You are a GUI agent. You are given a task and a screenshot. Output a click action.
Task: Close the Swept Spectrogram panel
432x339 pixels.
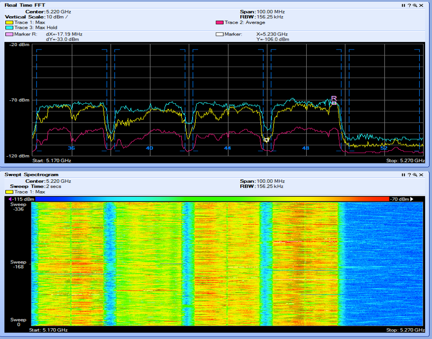click(x=421, y=174)
